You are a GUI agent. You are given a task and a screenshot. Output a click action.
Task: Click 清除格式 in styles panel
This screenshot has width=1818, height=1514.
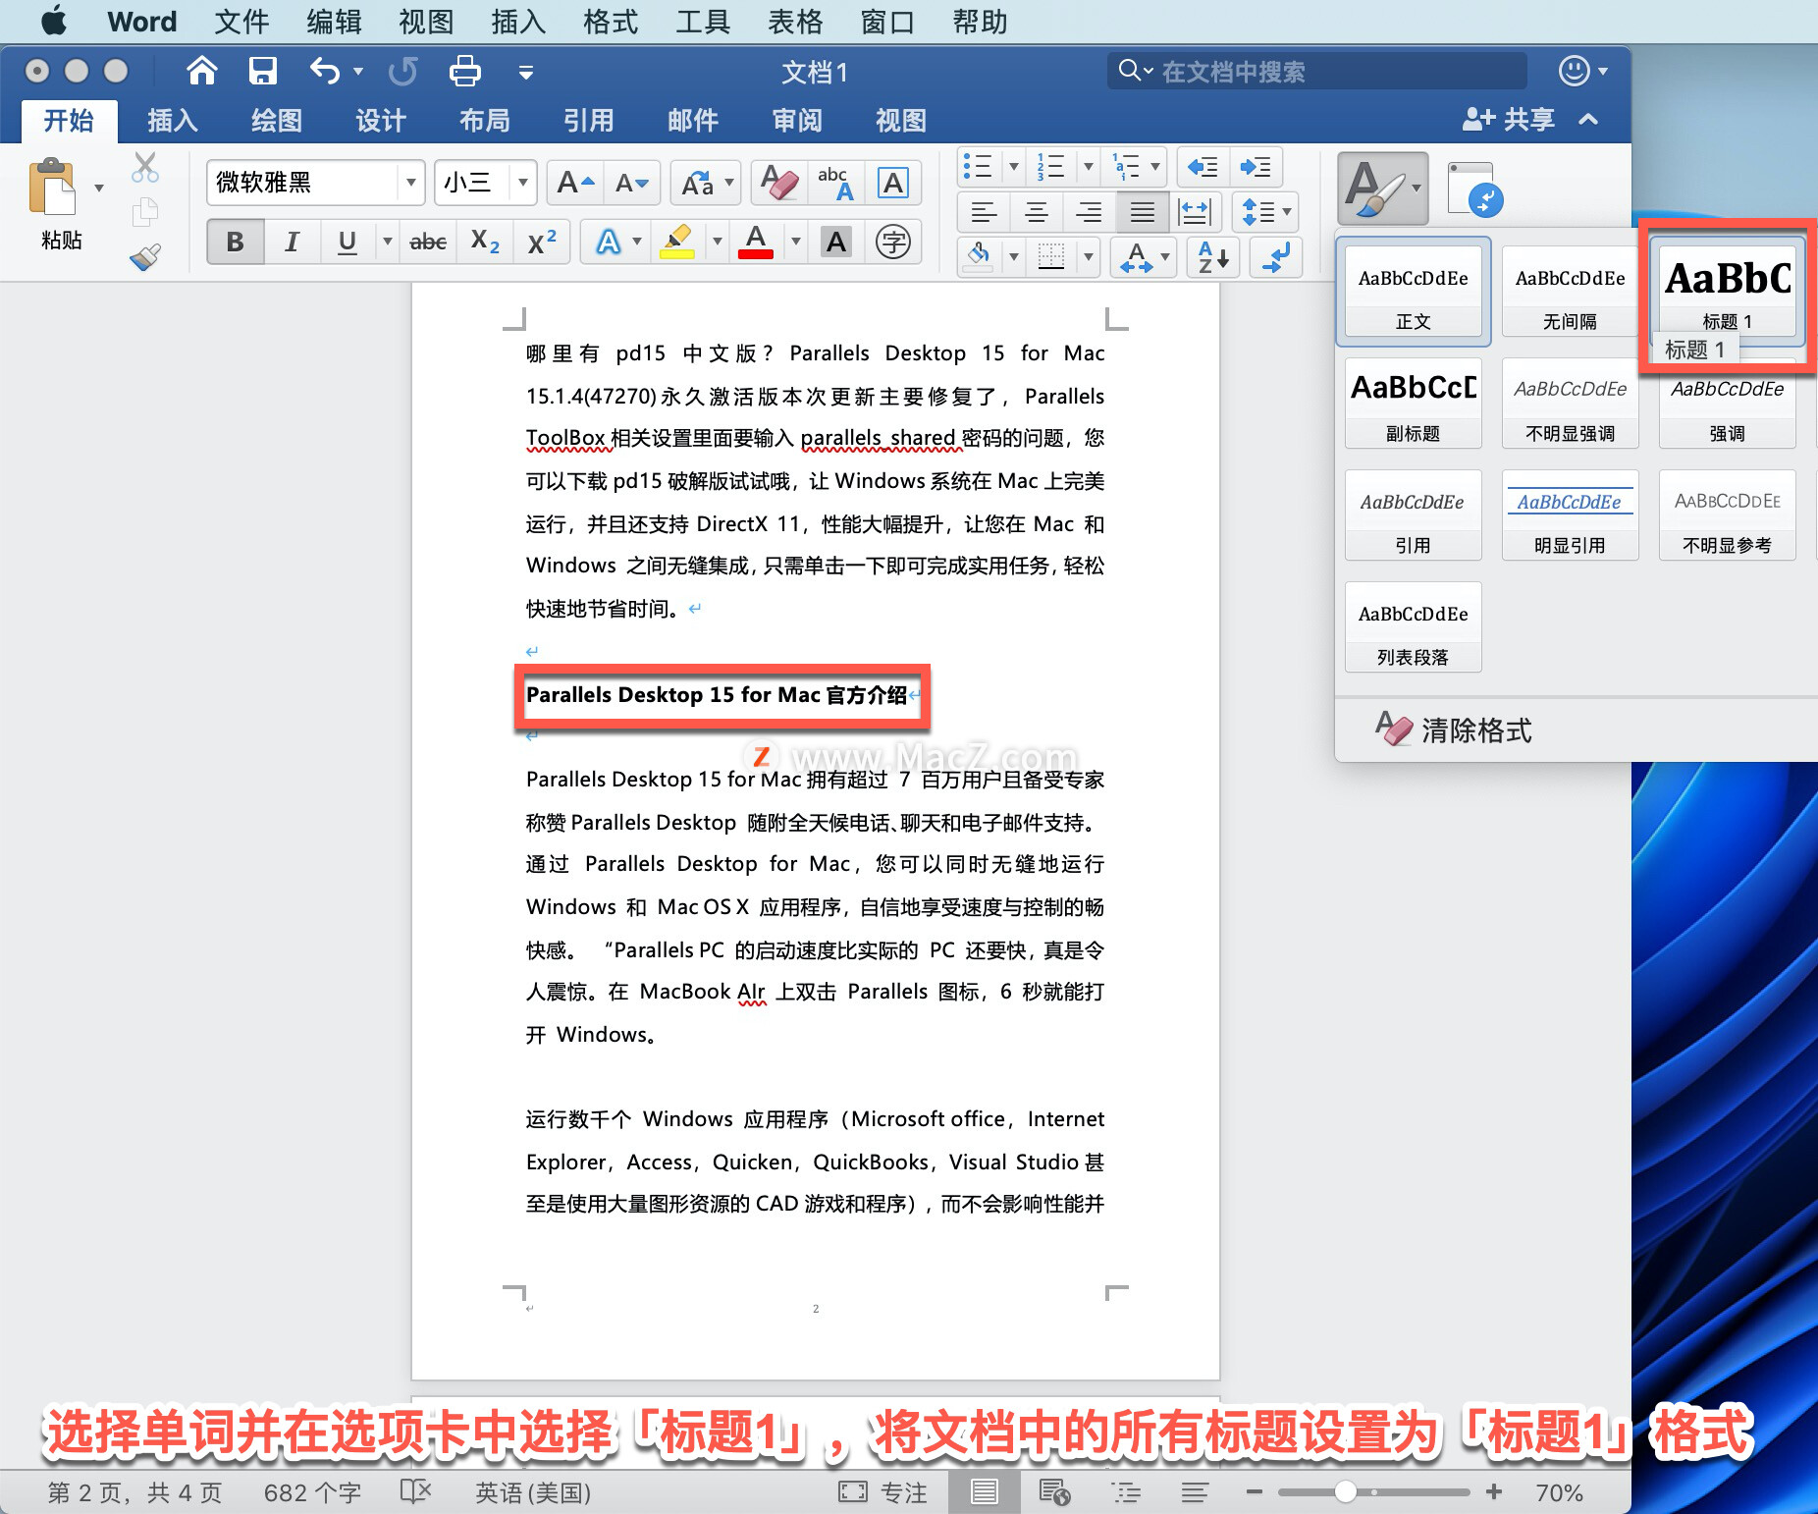click(x=1453, y=730)
